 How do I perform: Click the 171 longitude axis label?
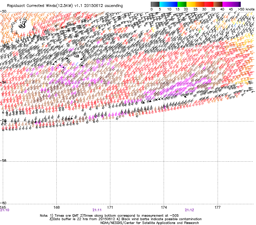point(110,207)
